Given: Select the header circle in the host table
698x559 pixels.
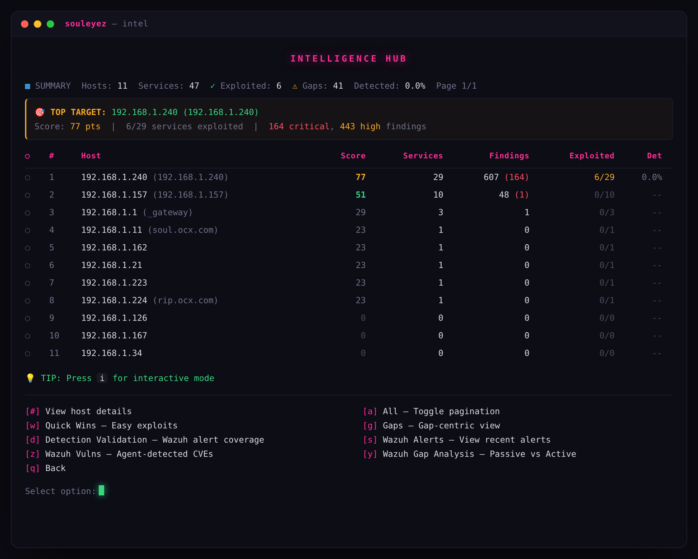Looking at the screenshot, I should pyautogui.click(x=27, y=156).
